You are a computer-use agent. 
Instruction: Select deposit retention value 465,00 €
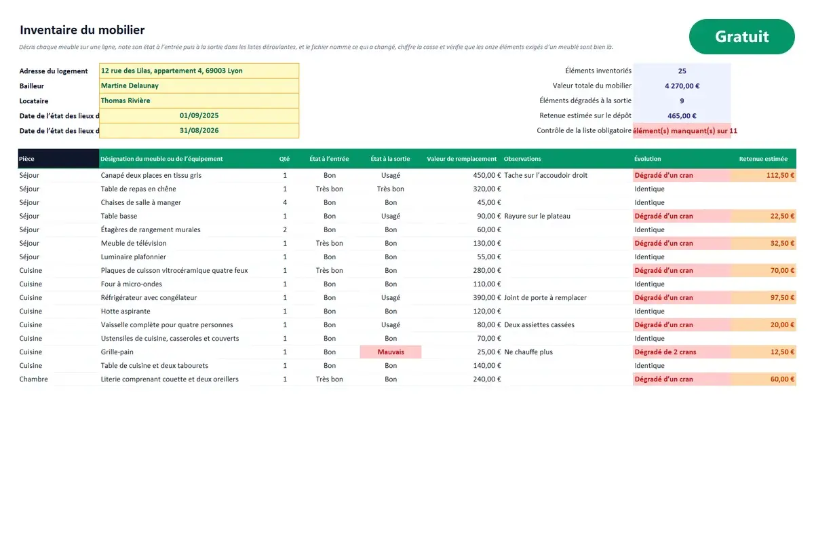pyautogui.click(x=682, y=115)
